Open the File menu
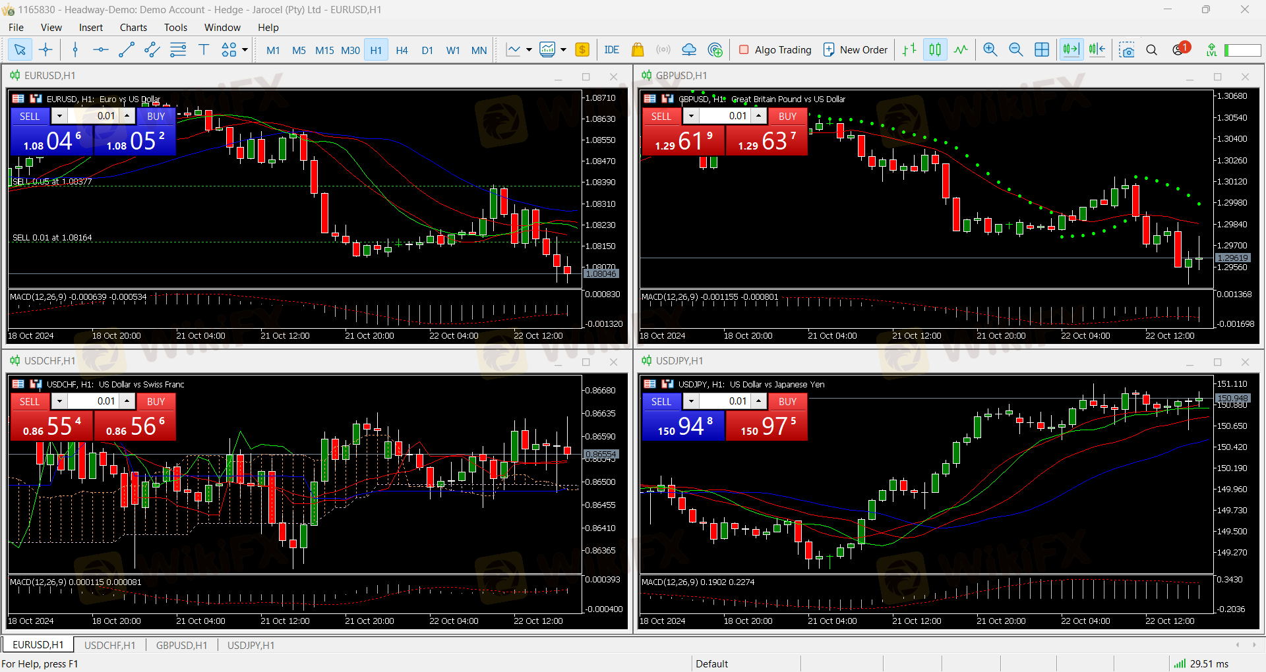Viewport: 1266px width, 672px height. (x=16, y=27)
